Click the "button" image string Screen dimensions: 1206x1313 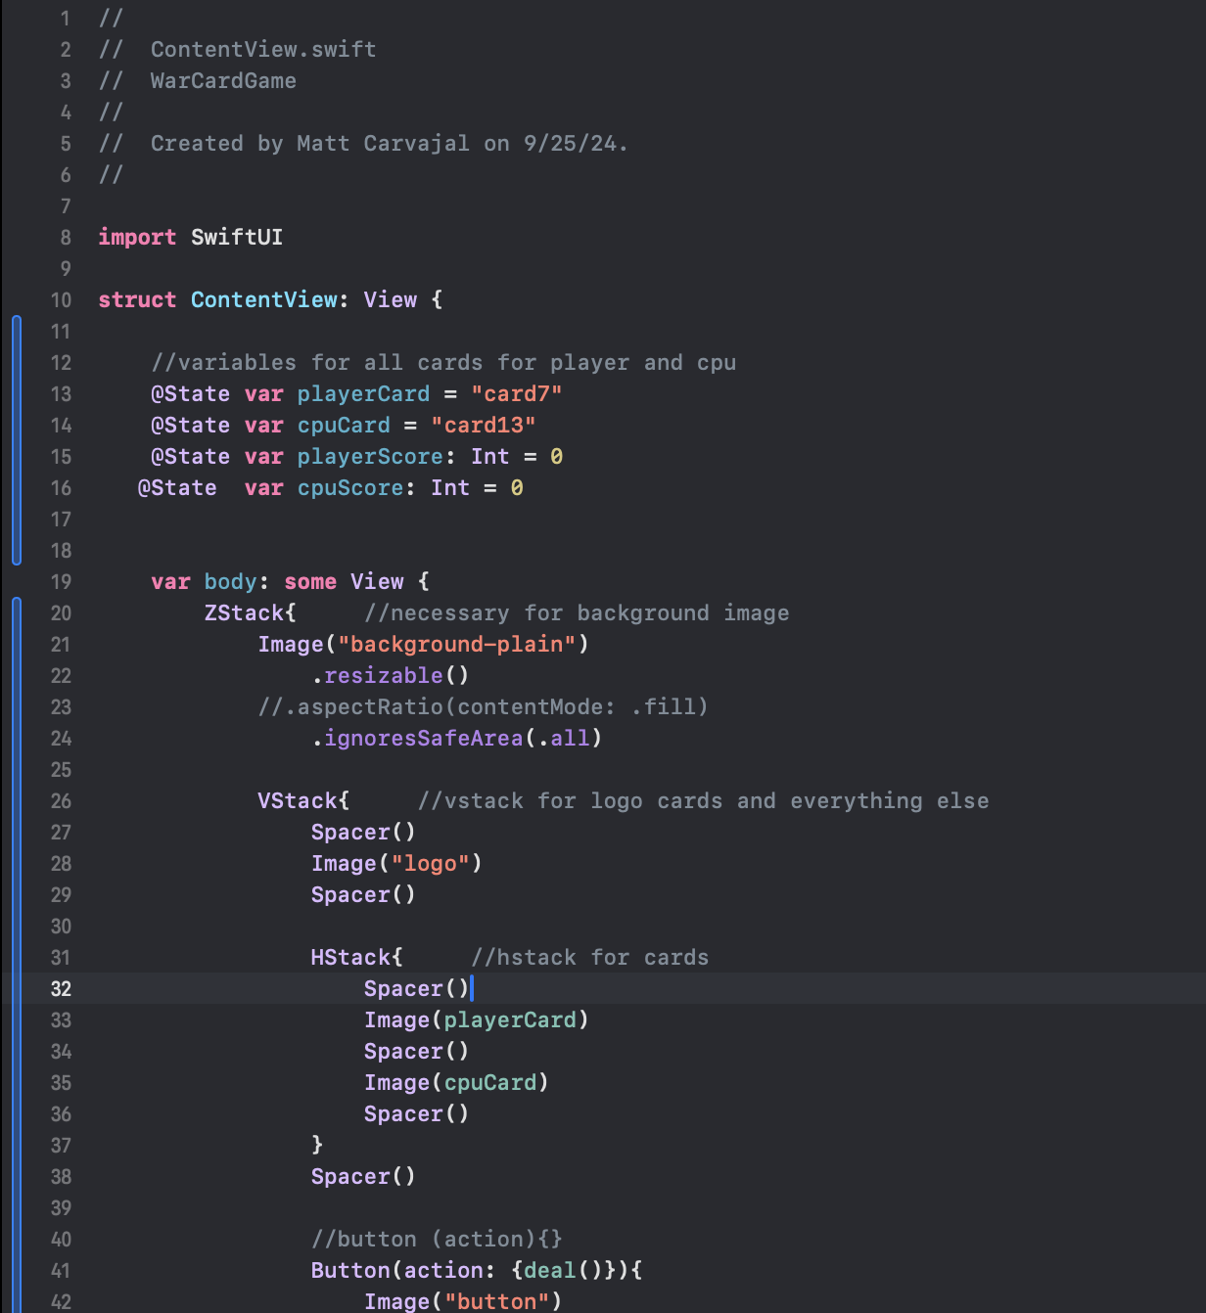496,1301
